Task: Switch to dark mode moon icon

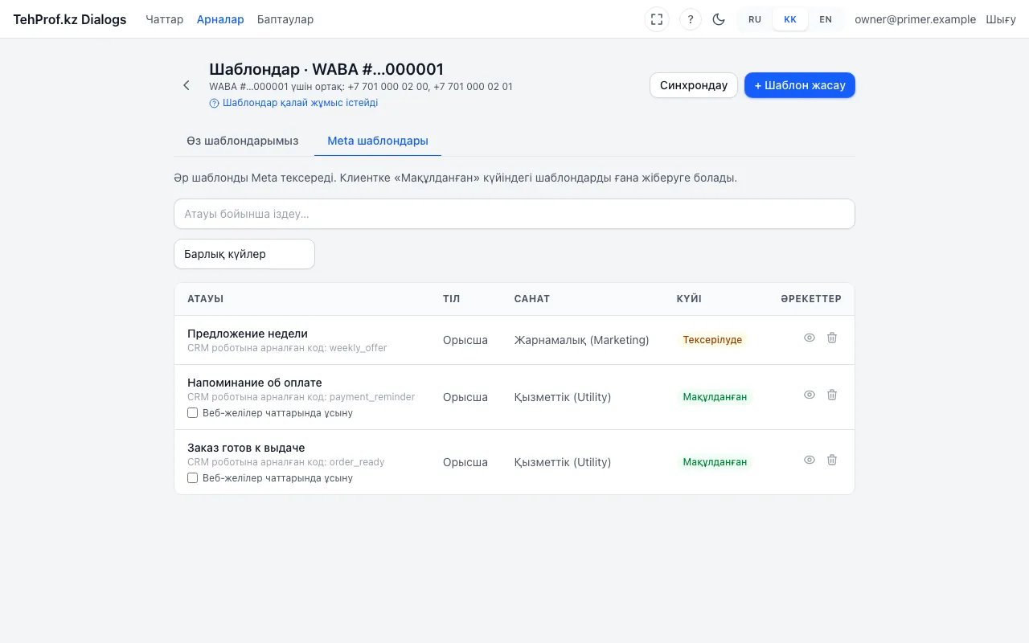Action: coord(719,19)
